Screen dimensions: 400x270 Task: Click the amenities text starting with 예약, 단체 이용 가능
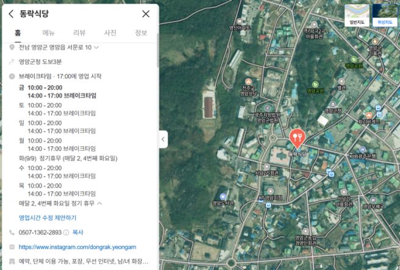point(84,261)
